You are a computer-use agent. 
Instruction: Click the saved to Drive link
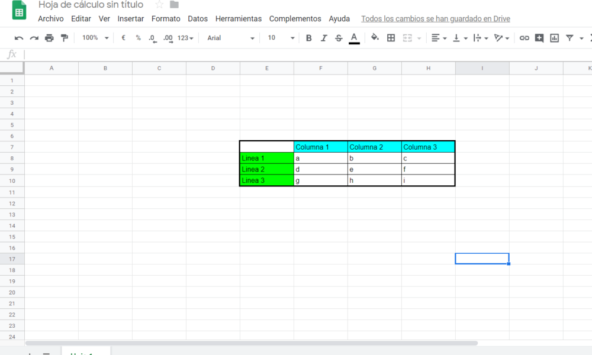tap(435, 18)
